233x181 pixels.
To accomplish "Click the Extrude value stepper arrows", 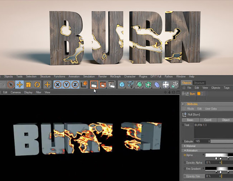I will pyautogui.click(x=209, y=141).
